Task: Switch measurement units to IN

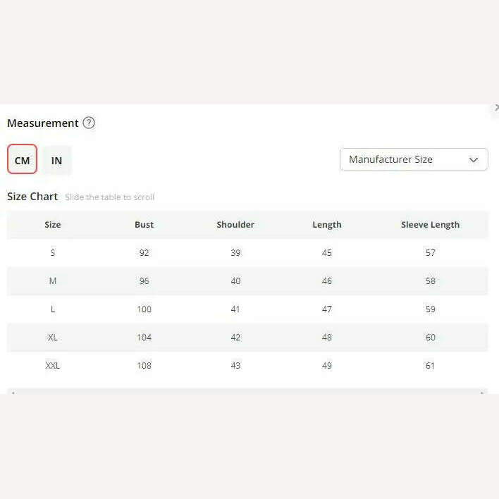Action: (x=56, y=160)
